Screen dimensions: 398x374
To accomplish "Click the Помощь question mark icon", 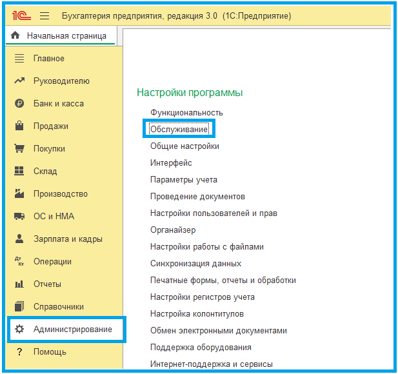I will click(x=19, y=351).
